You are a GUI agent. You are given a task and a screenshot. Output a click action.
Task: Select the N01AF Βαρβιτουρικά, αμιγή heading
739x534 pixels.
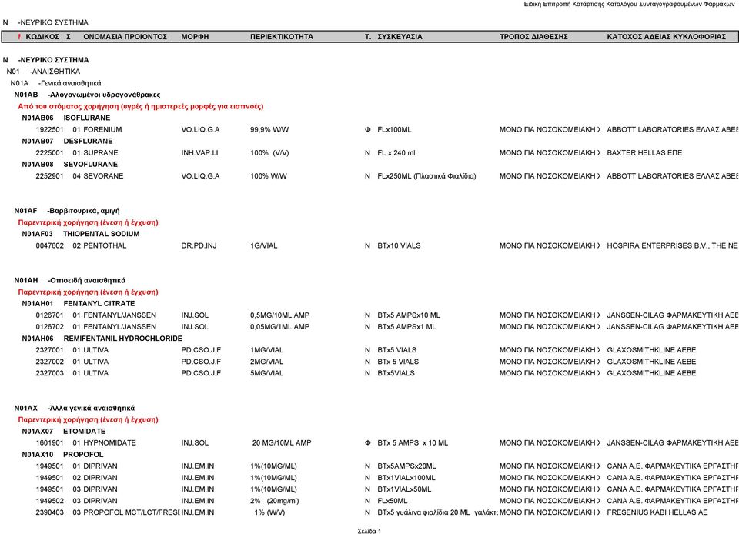[x=67, y=211]
